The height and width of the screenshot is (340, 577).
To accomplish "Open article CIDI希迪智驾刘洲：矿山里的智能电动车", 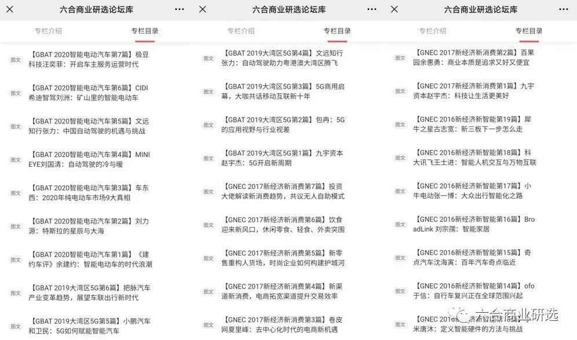I will coord(88,93).
